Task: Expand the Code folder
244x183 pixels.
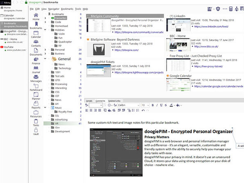Action: [x=45, y=22]
